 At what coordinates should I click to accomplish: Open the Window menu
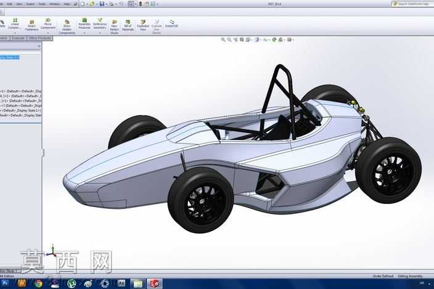[x=54, y=4]
